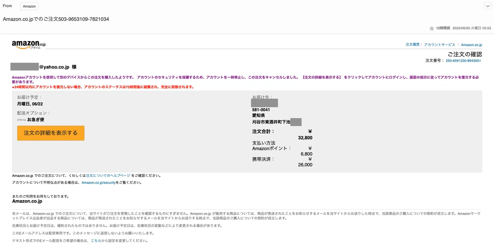Click the ご注文の確認 heading
The height and width of the screenshot is (247, 494).
coord(465,54)
